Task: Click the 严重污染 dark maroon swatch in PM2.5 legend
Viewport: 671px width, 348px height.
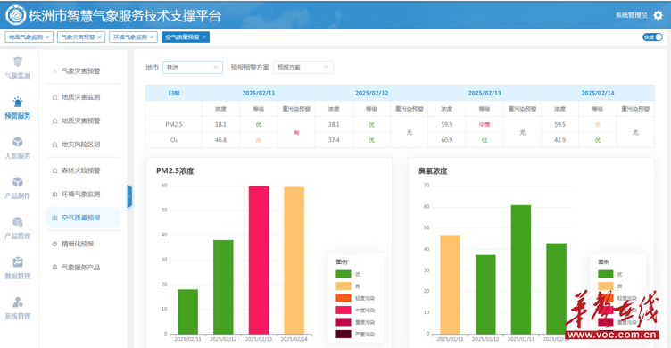Action: pos(344,334)
